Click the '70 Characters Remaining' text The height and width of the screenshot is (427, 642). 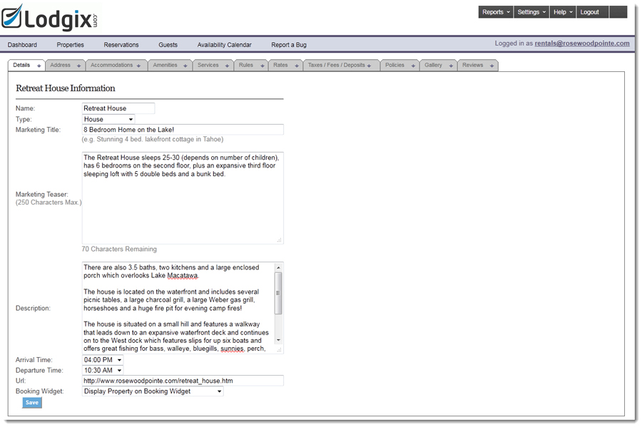click(118, 249)
